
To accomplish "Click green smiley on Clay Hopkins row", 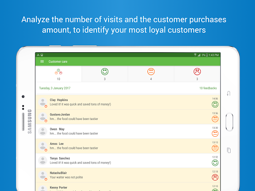I will pos(215,104).
